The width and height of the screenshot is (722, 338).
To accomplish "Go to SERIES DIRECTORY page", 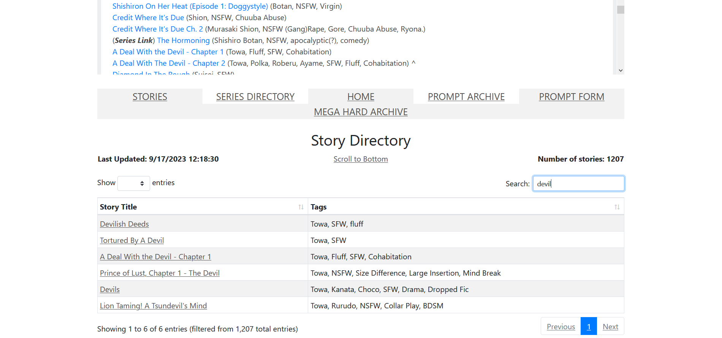I will [x=255, y=97].
